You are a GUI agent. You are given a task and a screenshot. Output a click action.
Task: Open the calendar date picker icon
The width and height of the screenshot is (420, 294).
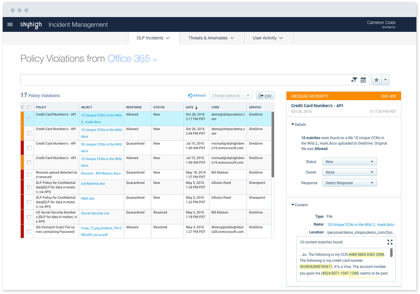[x=363, y=80]
